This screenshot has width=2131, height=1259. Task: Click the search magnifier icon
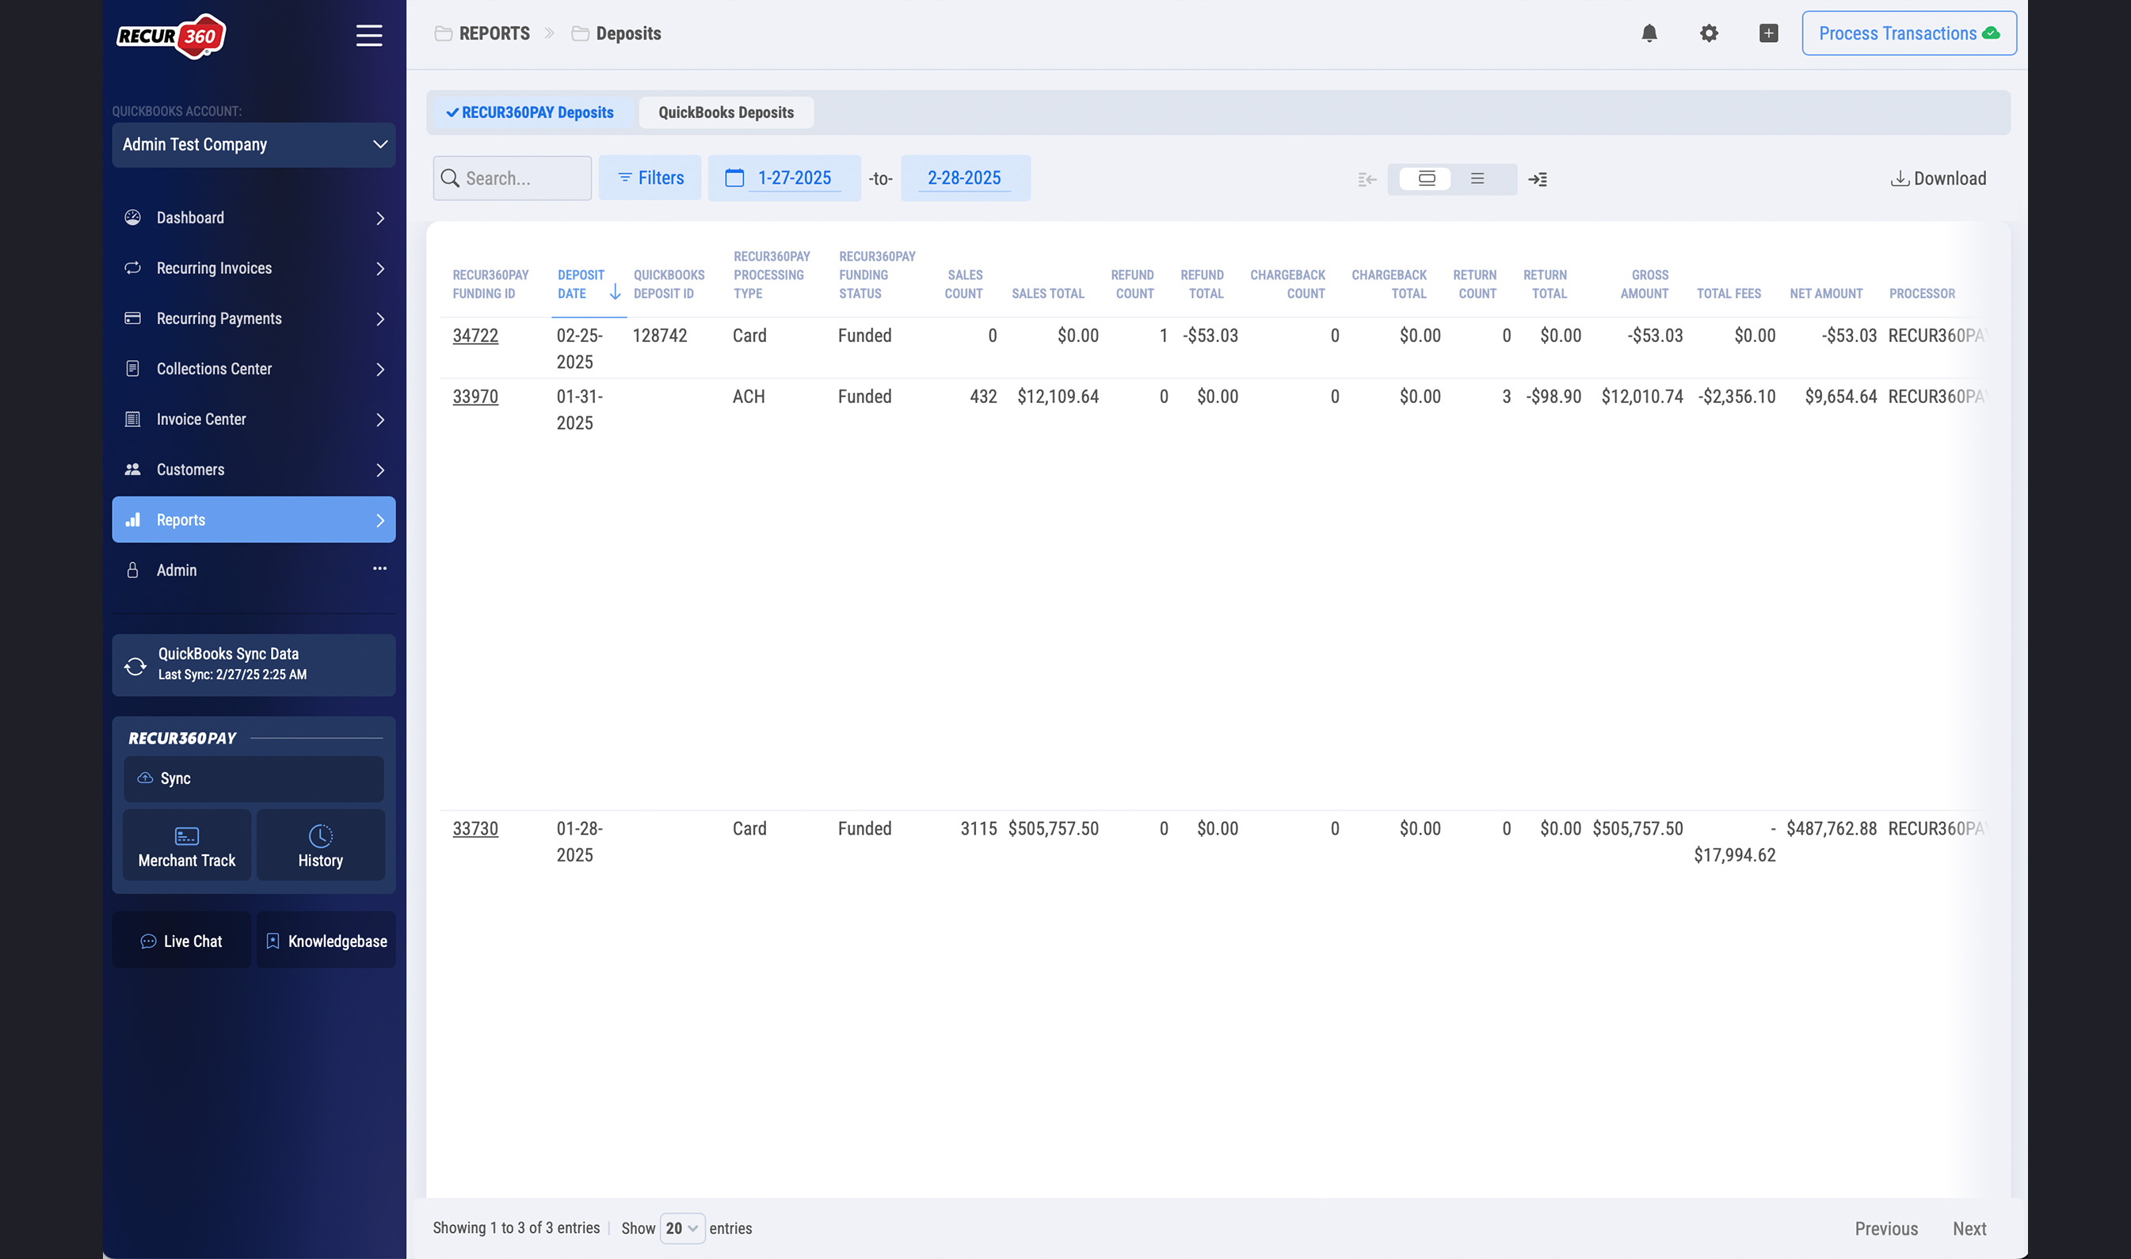(451, 178)
